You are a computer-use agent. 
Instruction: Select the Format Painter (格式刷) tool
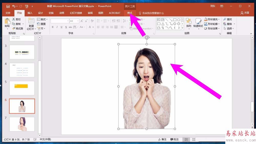tap(17, 28)
